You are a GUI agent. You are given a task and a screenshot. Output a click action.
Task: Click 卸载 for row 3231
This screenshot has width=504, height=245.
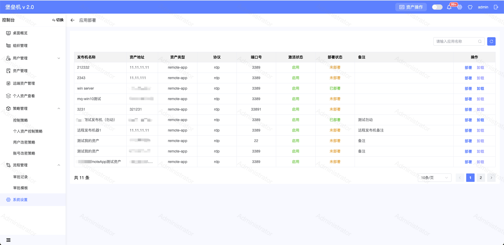480,110
